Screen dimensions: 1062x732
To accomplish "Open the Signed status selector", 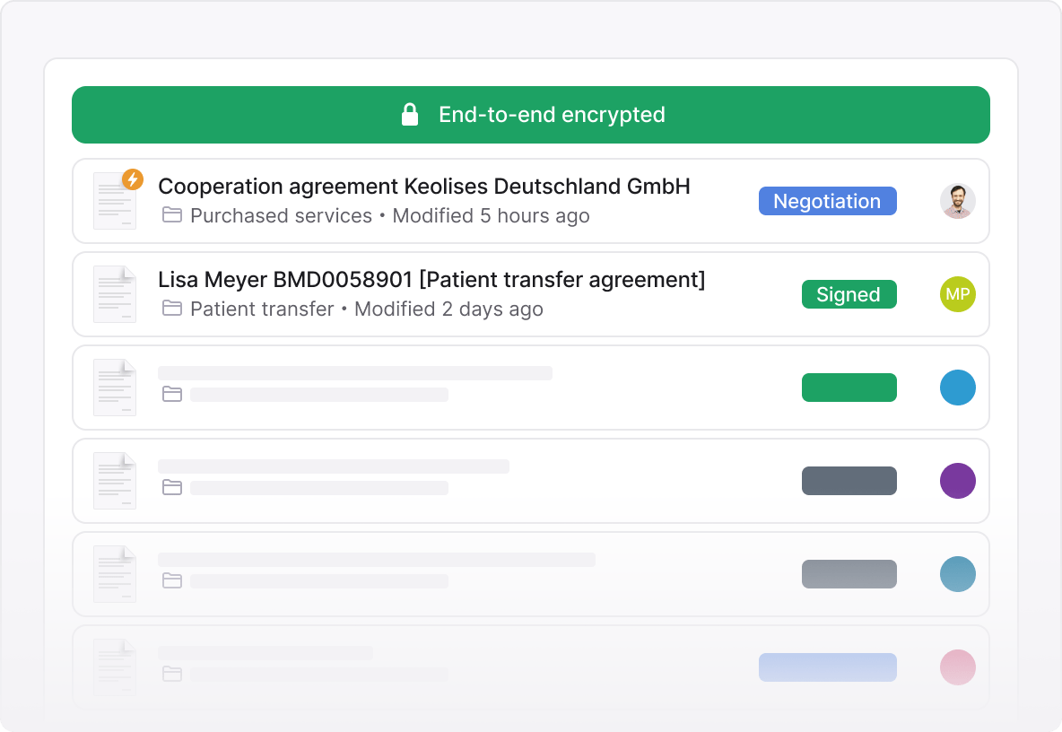I will coord(849,293).
